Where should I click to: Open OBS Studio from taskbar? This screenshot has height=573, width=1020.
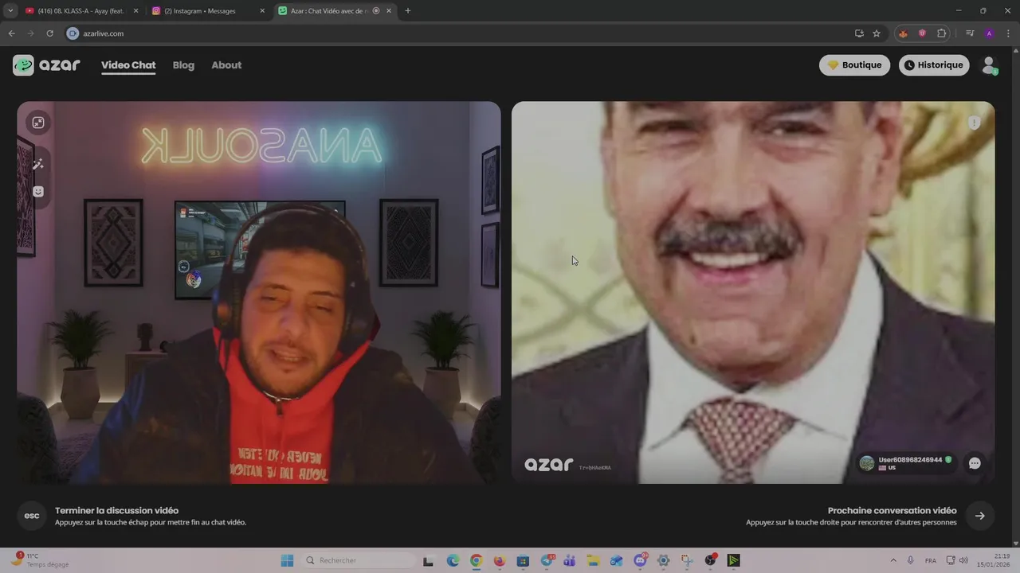coord(710,560)
